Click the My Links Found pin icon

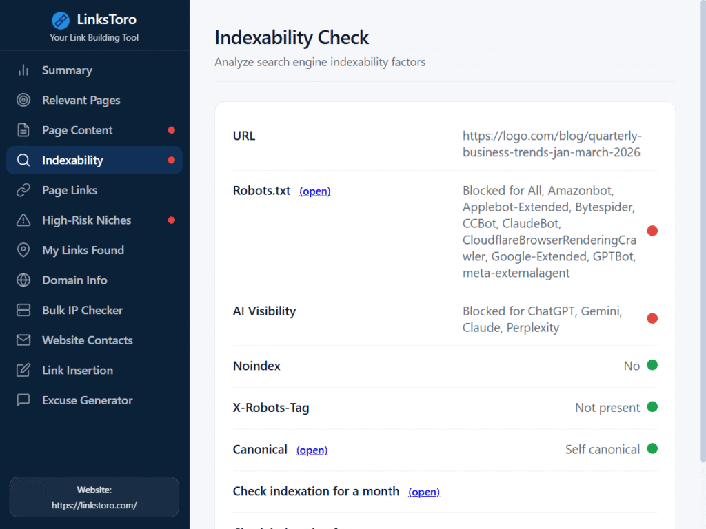pyautogui.click(x=23, y=250)
